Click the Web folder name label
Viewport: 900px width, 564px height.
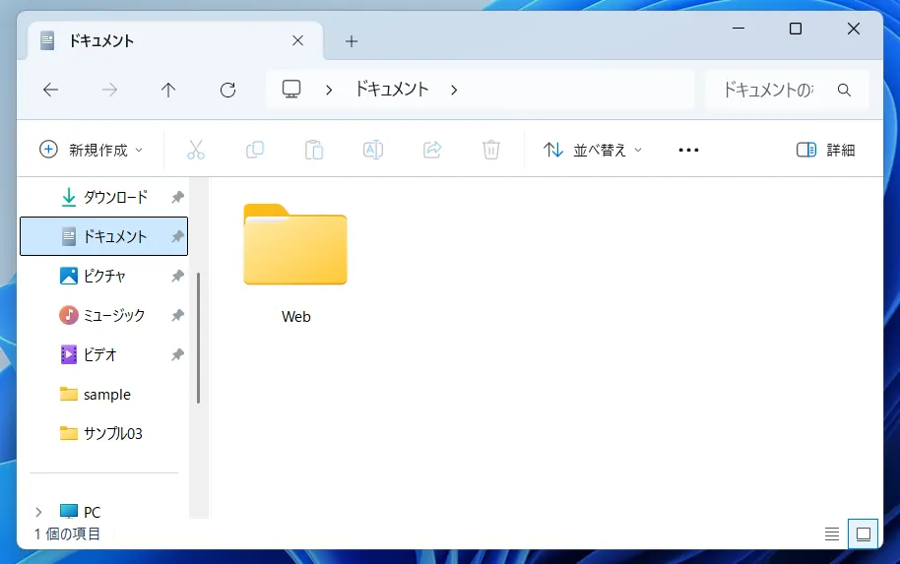coord(296,317)
